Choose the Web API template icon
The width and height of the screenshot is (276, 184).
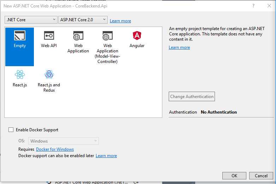pos(49,36)
